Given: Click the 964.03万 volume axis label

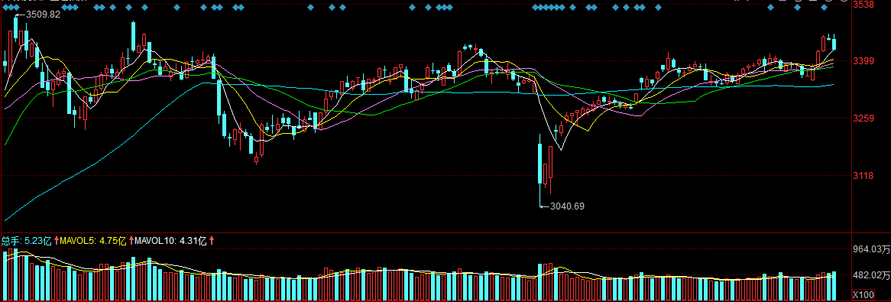Looking at the screenshot, I should (872, 248).
